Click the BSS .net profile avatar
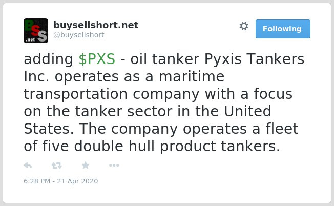 (36, 31)
